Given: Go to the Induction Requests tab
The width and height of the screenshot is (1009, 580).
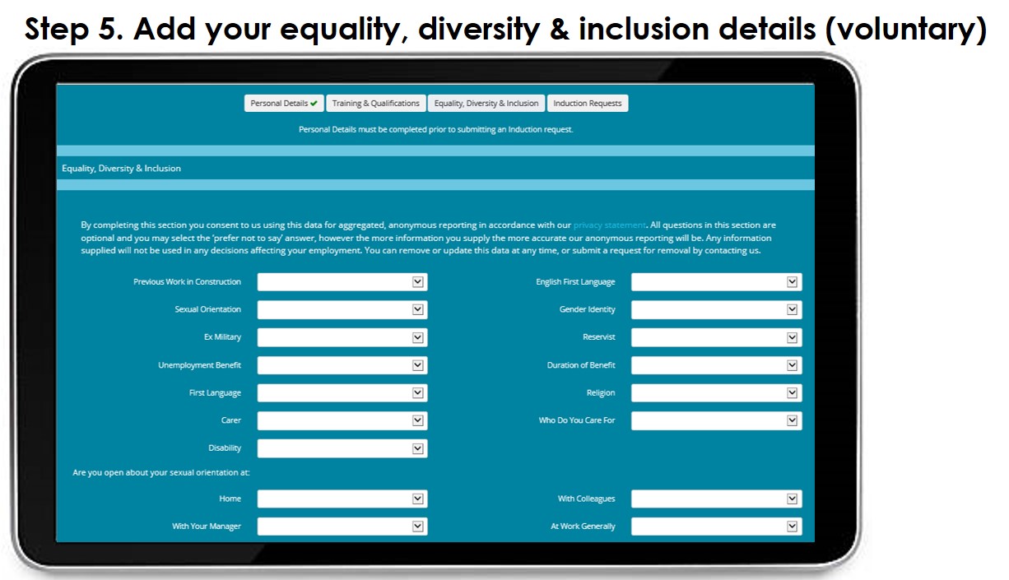Looking at the screenshot, I should click(588, 104).
